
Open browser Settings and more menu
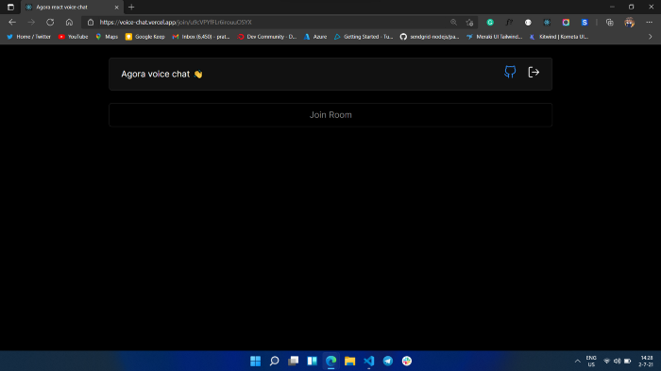[x=650, y=23]
